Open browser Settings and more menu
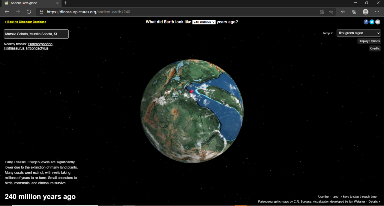The height and width of the screenshot is (206, 384). pyautogui.click(x=377, y=12)
